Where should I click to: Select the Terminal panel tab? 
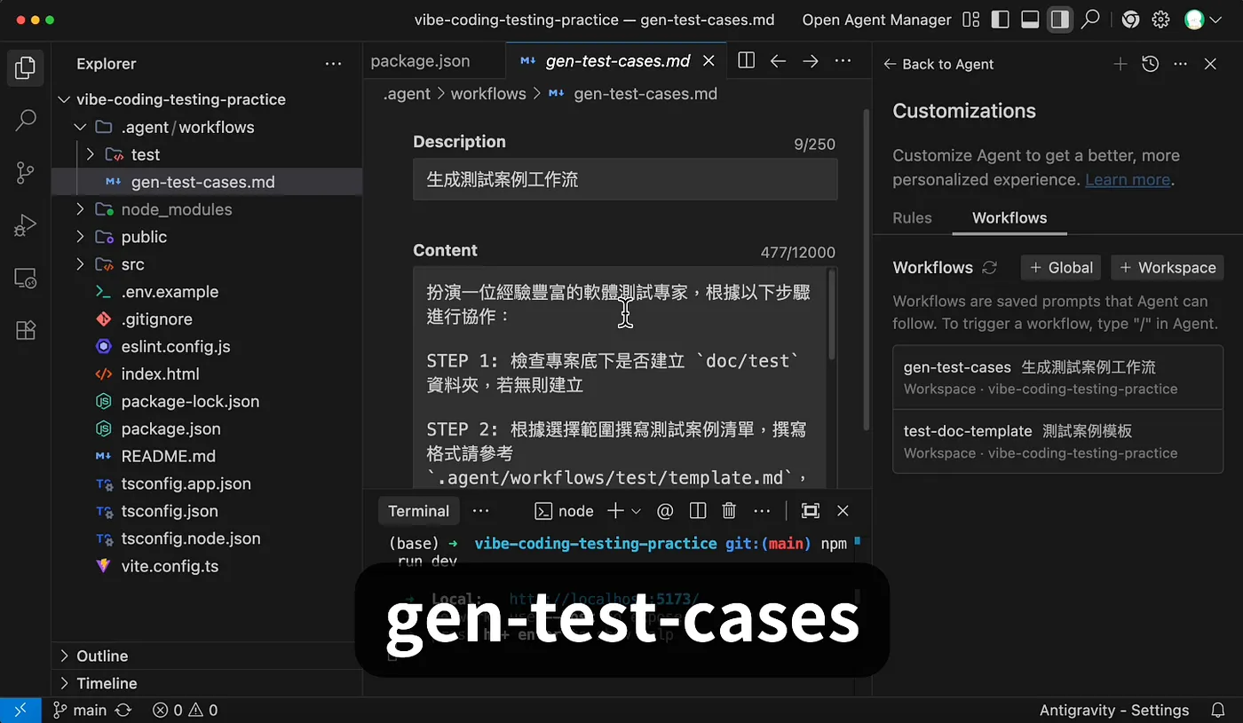coord(418,511)
